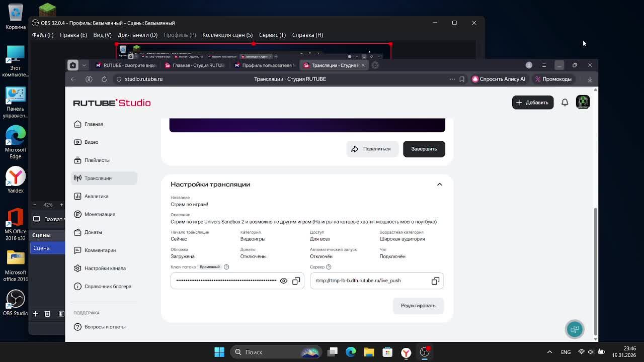Open Донаты in the sidebar
This screenshot has width=644, height=362.
(x=104, y=232)
